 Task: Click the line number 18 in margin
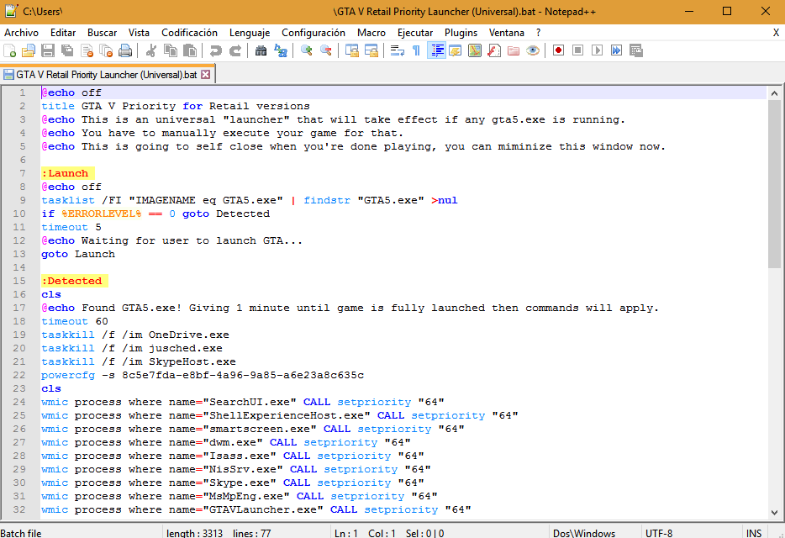click(x=19, y=321)
